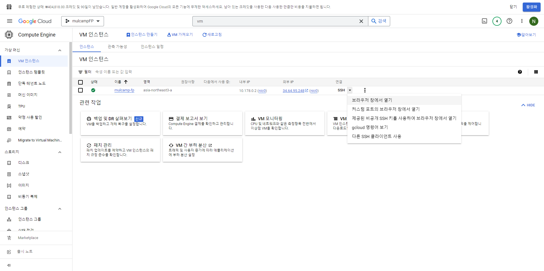Click 알아보기 learn button
The width and height of the screenshot is (544, 271).
click(526, 35)
